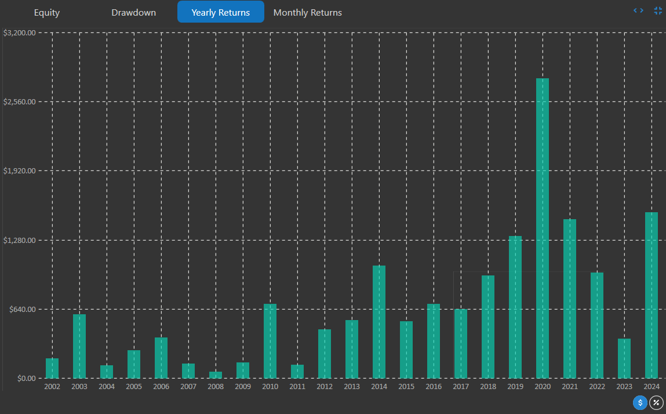Click the 2019 yearly return bar
This screenshot has height=414, width=666.
pos(515,307)
